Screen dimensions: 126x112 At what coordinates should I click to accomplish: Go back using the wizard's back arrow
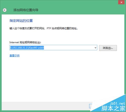coord(5,10)
